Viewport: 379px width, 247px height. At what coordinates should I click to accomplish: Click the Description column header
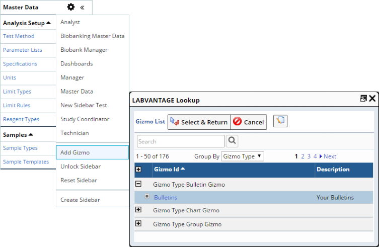[x=333, y=169]
